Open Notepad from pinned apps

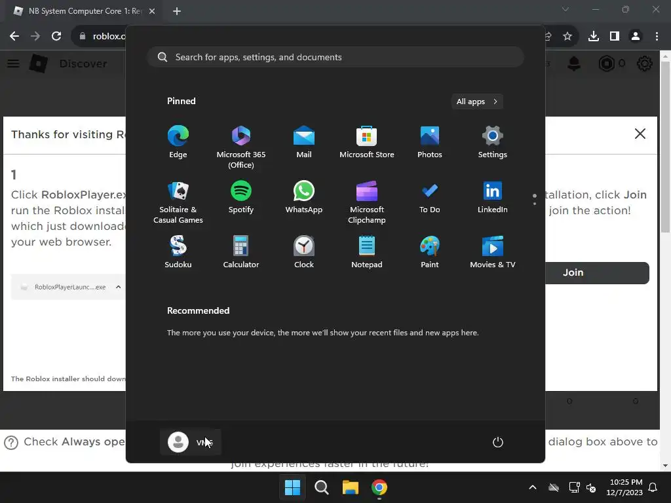pos(367,252)
